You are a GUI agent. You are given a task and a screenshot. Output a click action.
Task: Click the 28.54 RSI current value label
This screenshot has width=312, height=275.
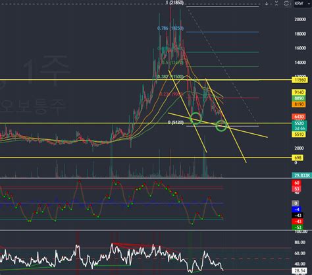[x=299, y=270]
